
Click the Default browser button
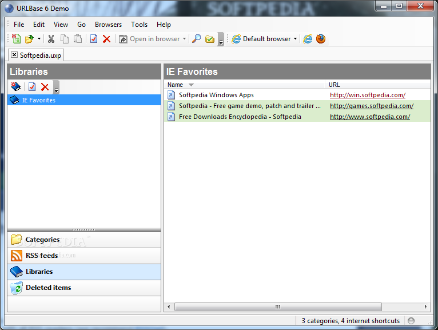[261, 39]
